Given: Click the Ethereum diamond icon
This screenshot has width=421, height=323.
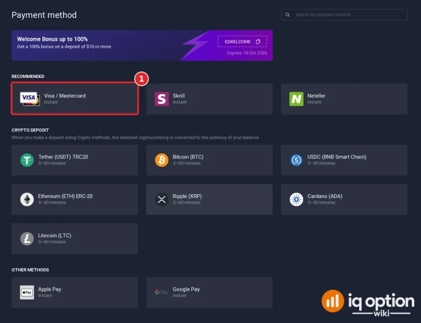Looking at the screenshot, I should tap(27, 199).
